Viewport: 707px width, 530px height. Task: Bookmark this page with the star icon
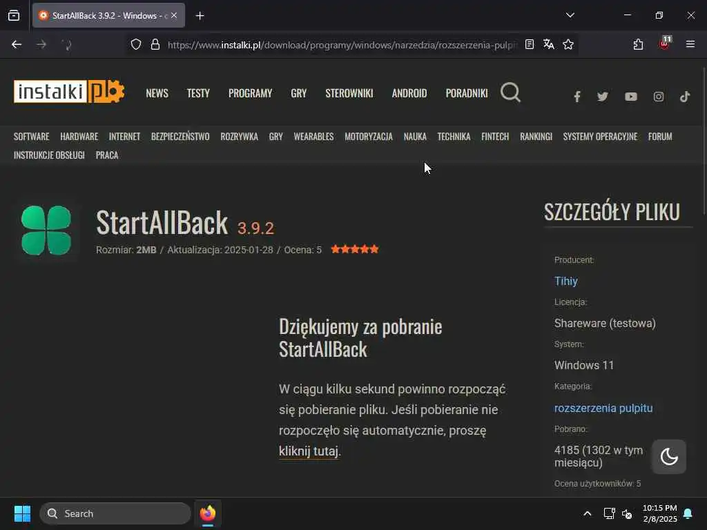pyautogui.click(x=568, y=45)
